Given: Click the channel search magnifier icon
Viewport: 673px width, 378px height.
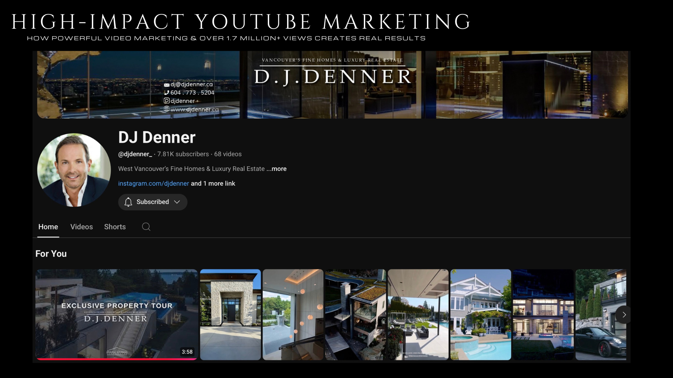Looking at the screenshot, I should 146,227.
